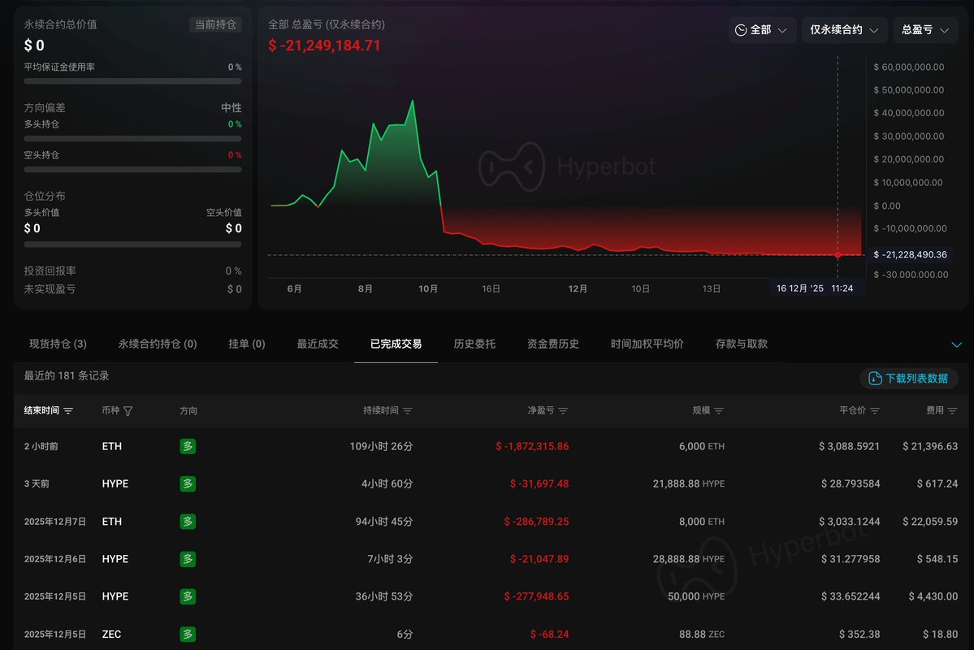This screenshot has width=974, height=650.
Task: Open the 历史委托 tab
Action: click(474, 344)
